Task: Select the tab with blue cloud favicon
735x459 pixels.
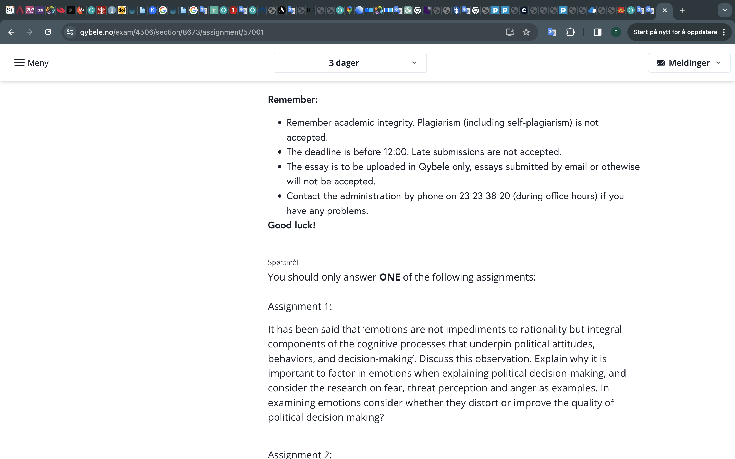Action: (x=592, y=10)
